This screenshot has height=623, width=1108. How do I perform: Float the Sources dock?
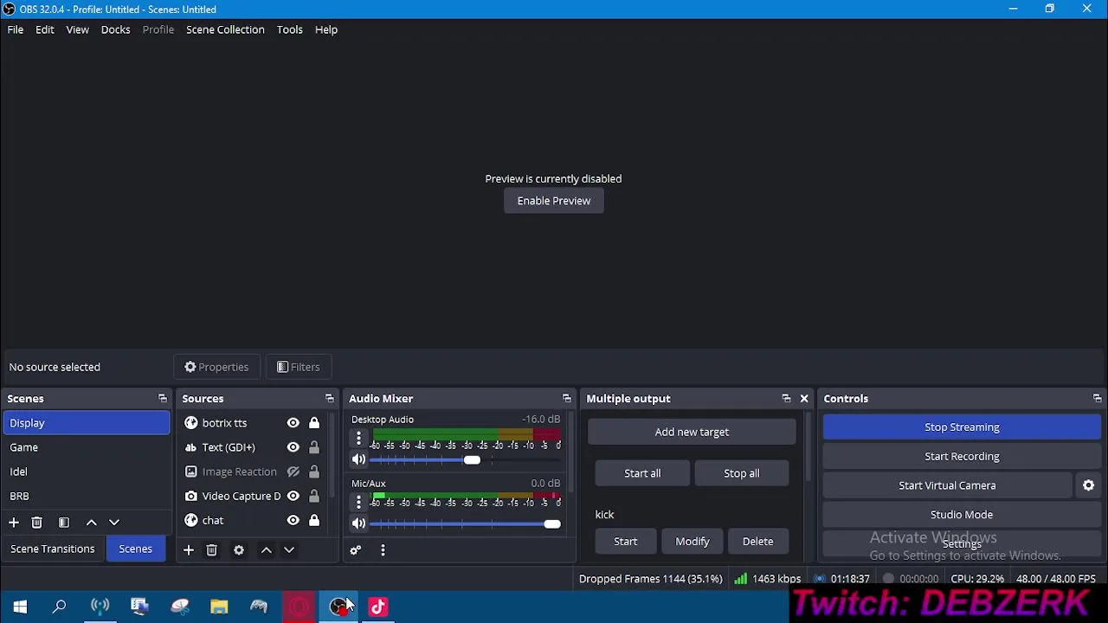[329, 399]
